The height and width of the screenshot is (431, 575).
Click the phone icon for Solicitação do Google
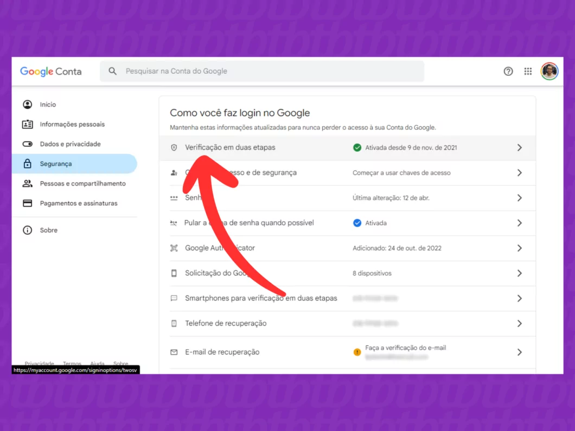click(x=174, y=273)
